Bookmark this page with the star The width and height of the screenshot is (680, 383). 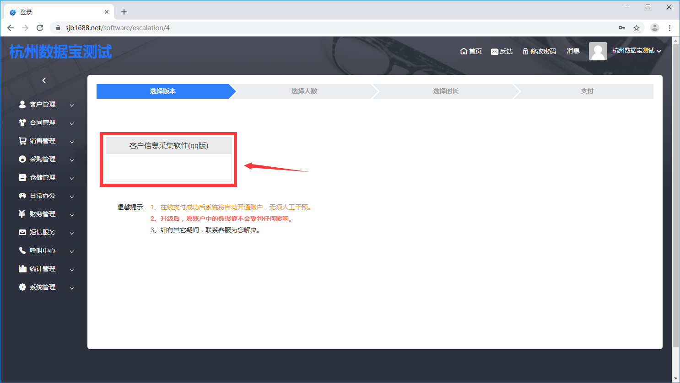click(x=637, y=28)
